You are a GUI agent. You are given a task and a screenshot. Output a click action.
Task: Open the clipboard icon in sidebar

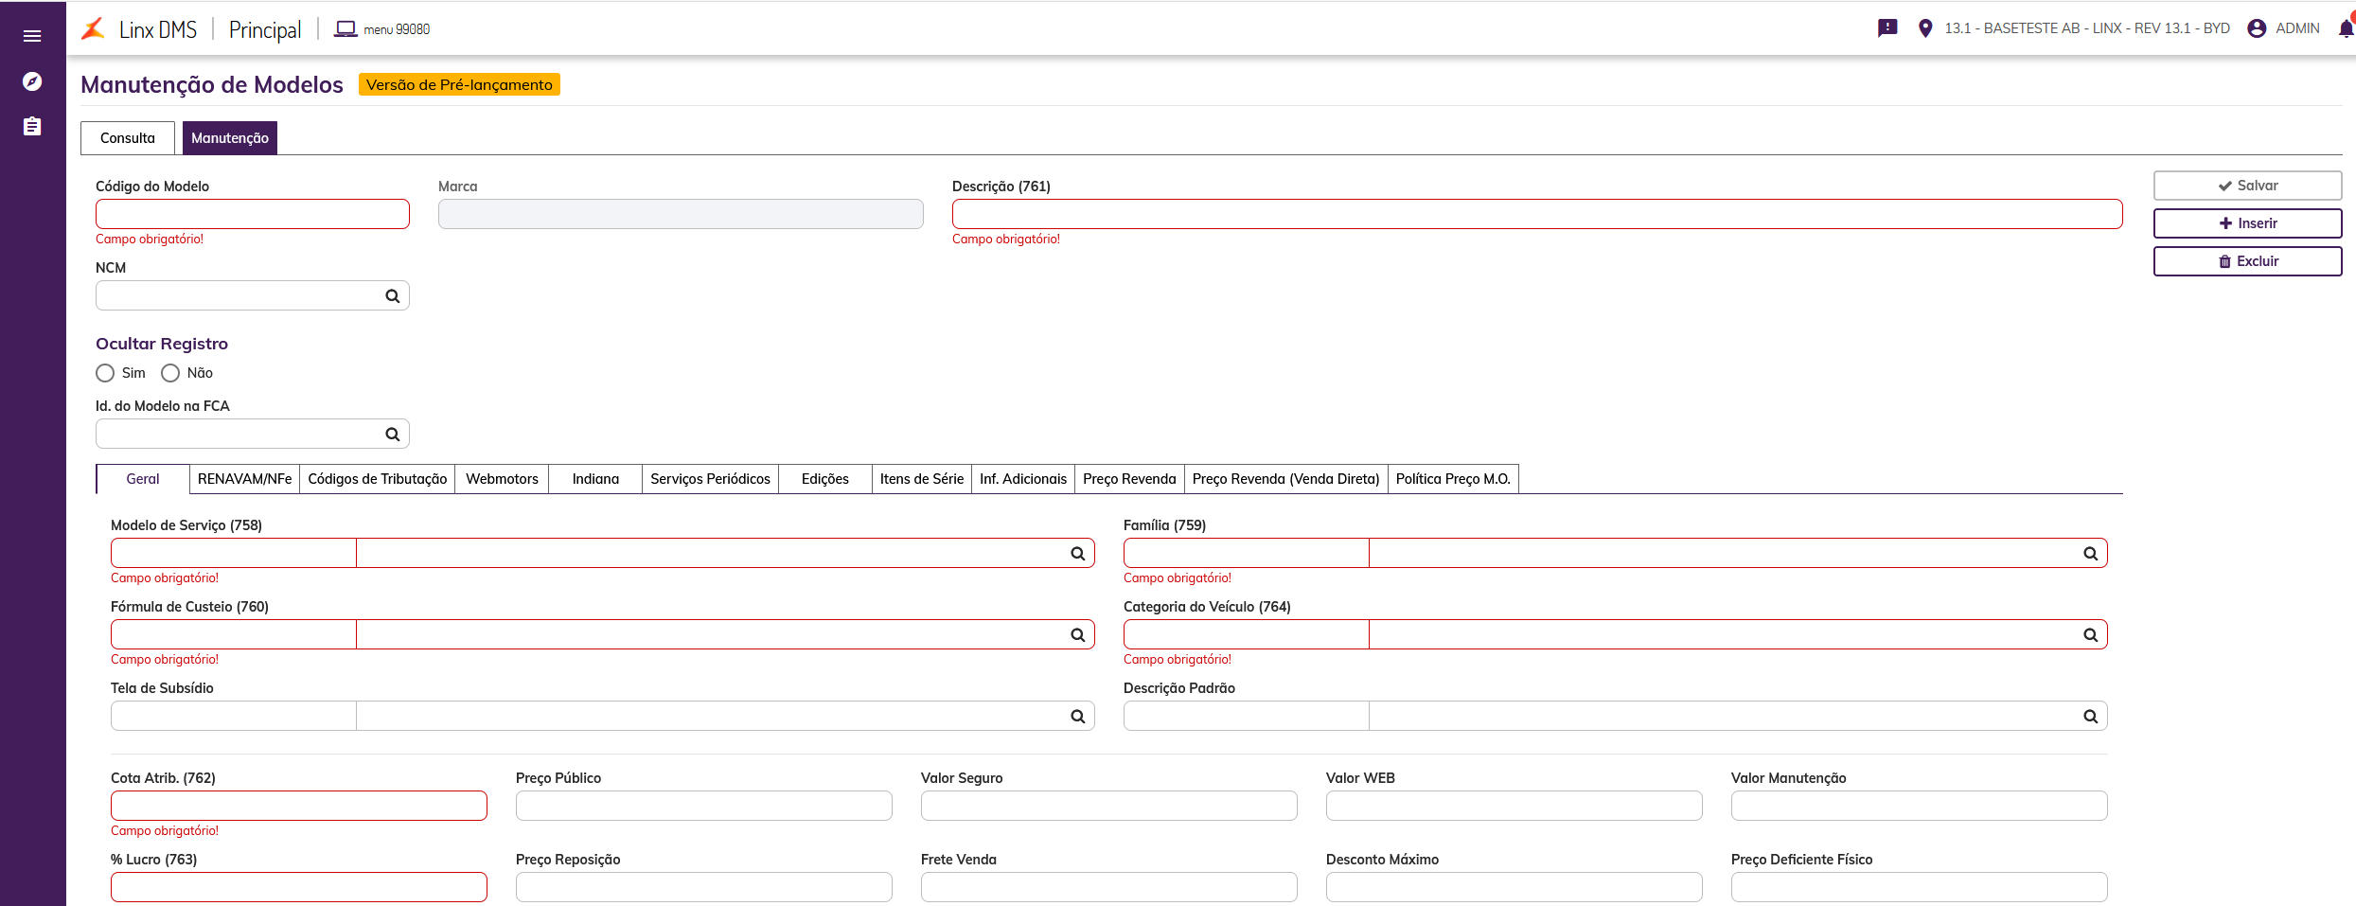[32, 127]
